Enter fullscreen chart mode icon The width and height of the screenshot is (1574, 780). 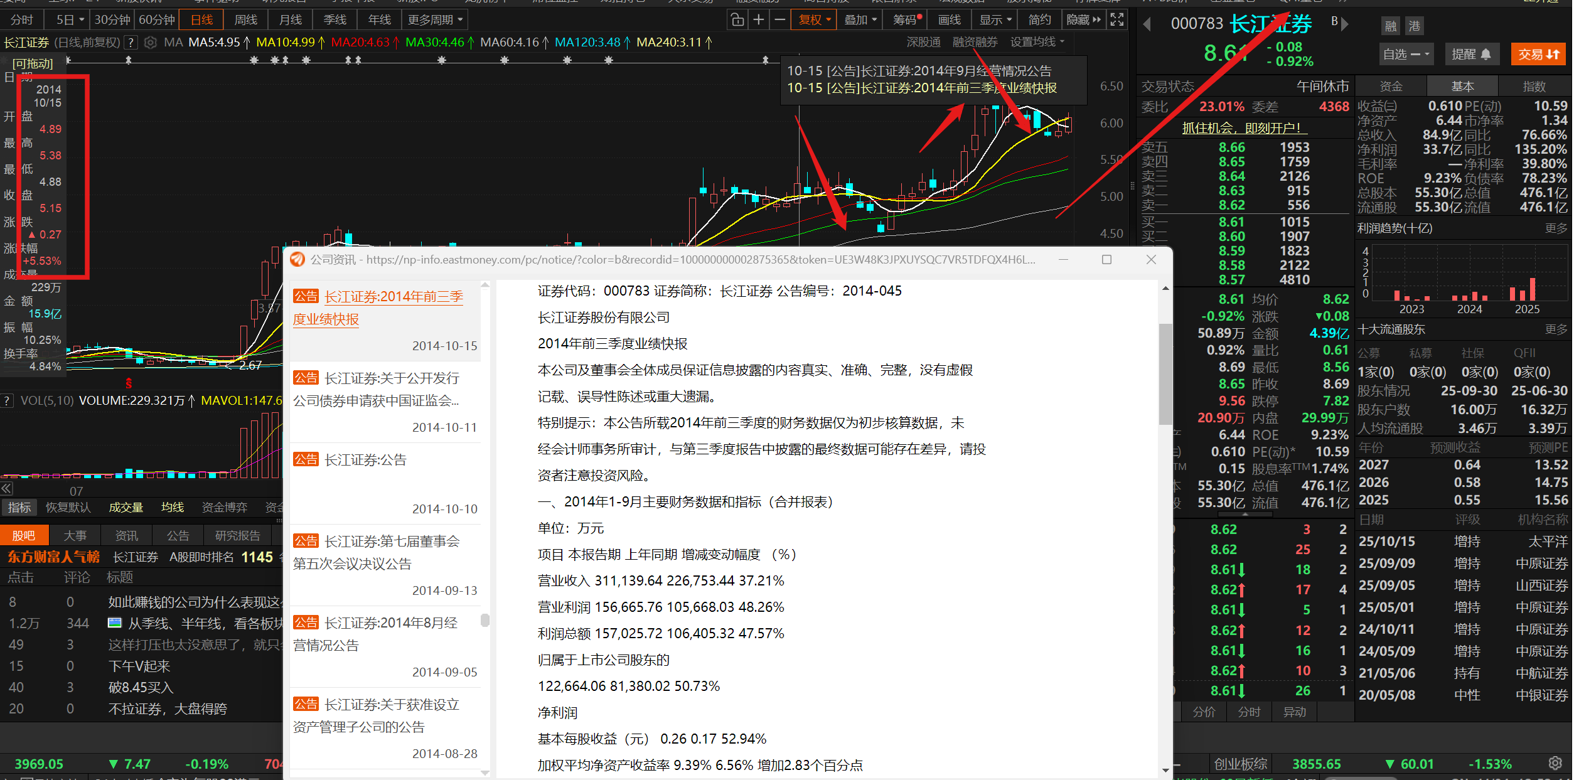pos(1116,20)
